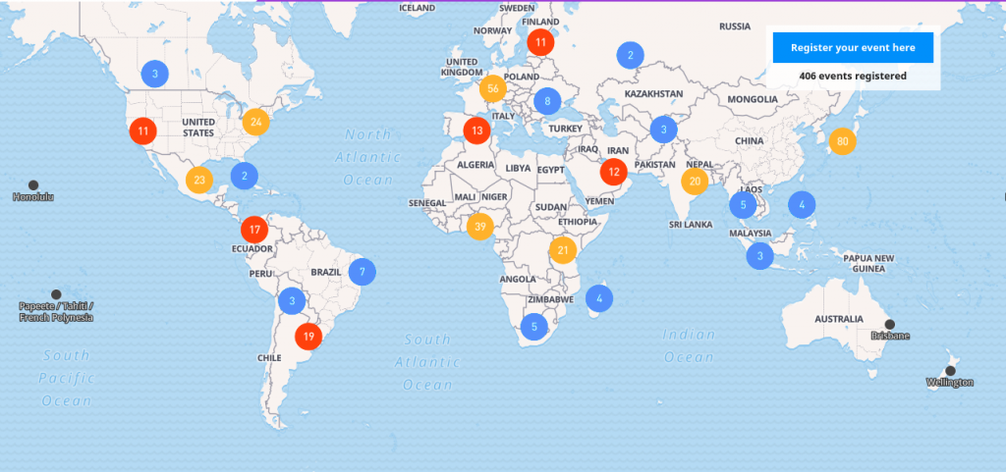Click the Register your event here button
The height and width of the screenshot is (472, 1006).
853,47
